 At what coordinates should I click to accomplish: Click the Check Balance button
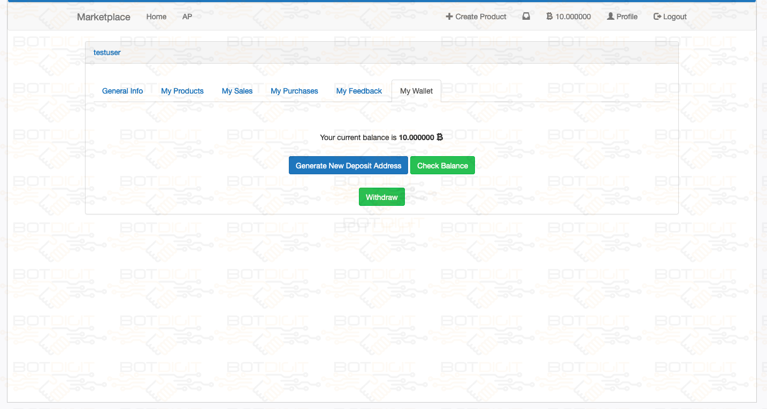coord(442,166)
